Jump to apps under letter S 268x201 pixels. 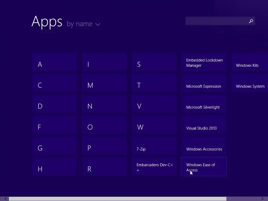(154, 62)
